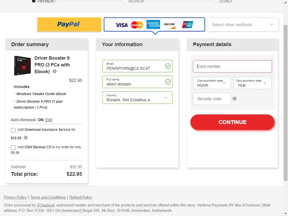288x216 pixels.
Task: Choose the PayPal payment option
Action: click(x=69, y=24)
